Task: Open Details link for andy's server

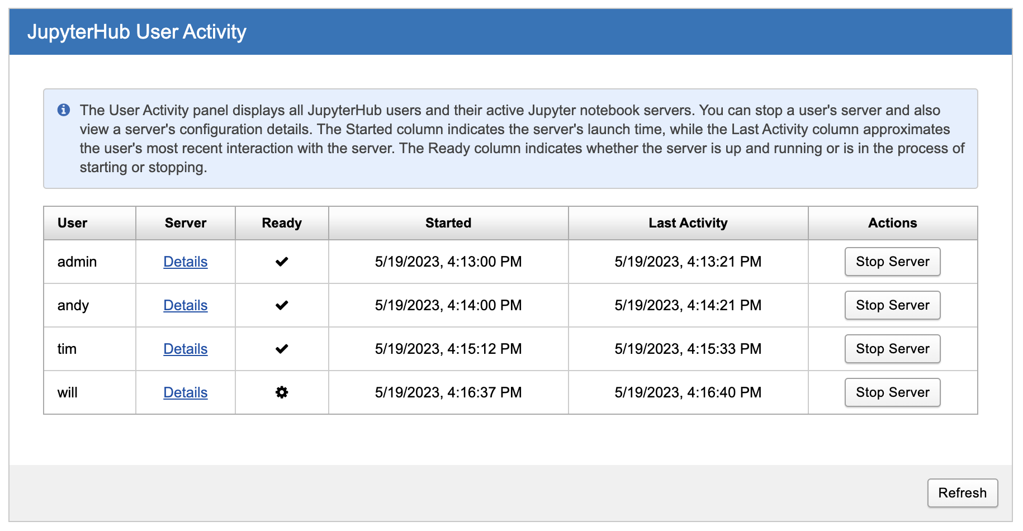Action: (x=185, y=305)
